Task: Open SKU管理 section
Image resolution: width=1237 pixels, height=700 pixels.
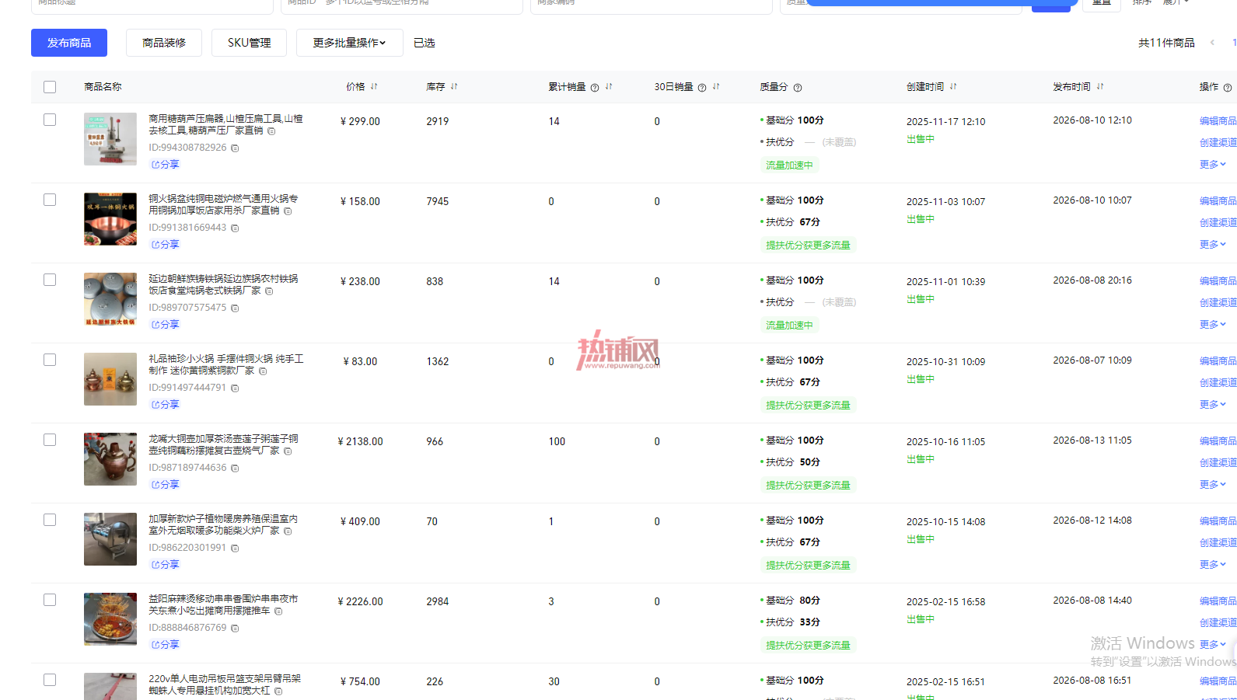Action: 249,43
